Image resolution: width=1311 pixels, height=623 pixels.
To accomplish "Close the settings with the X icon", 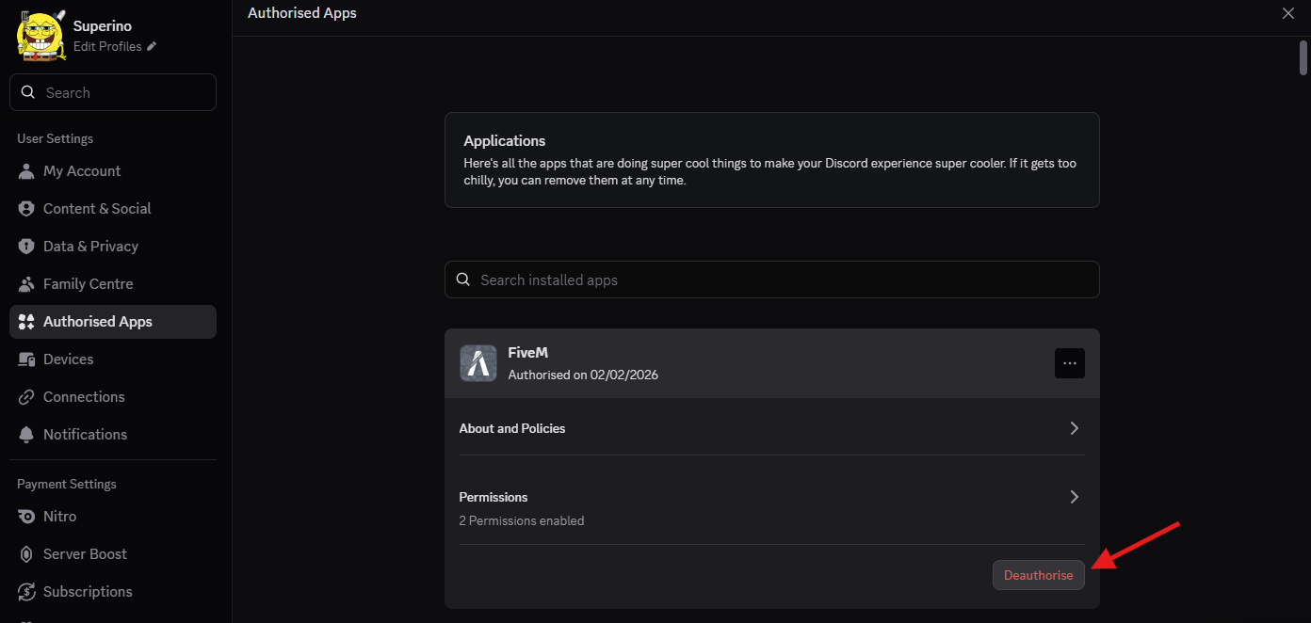I will click(x=1288, y=13).
